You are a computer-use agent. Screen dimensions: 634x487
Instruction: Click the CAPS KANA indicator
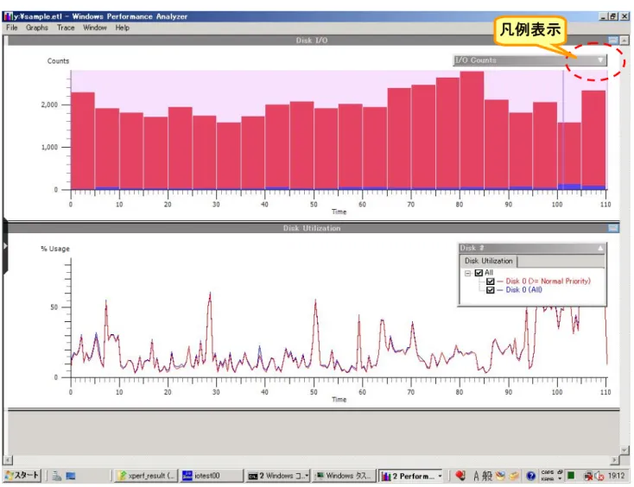click(548, 476)
